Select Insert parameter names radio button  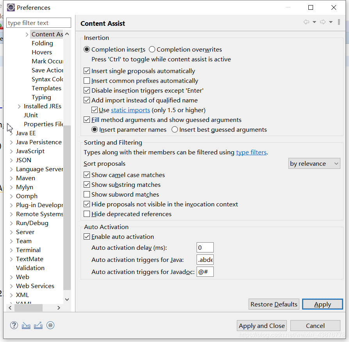pyautogui.click(x=94, y=129)
